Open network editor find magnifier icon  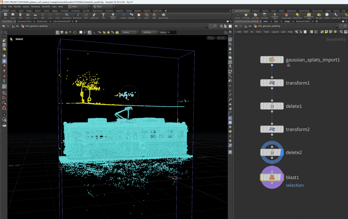coord(341,32)
